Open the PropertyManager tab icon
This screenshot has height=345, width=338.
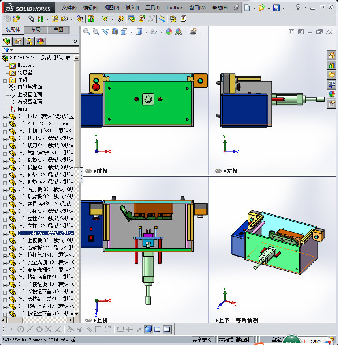click(17, 41)
